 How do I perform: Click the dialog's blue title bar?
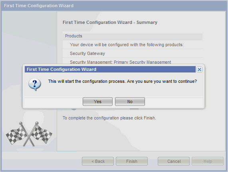[x=110, y=69]
